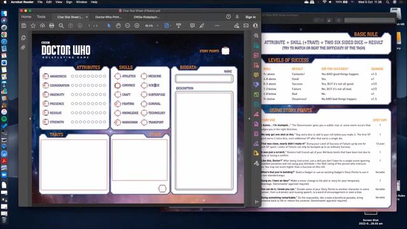
Task: Click the fit page view icon
Action: [167, 25]
